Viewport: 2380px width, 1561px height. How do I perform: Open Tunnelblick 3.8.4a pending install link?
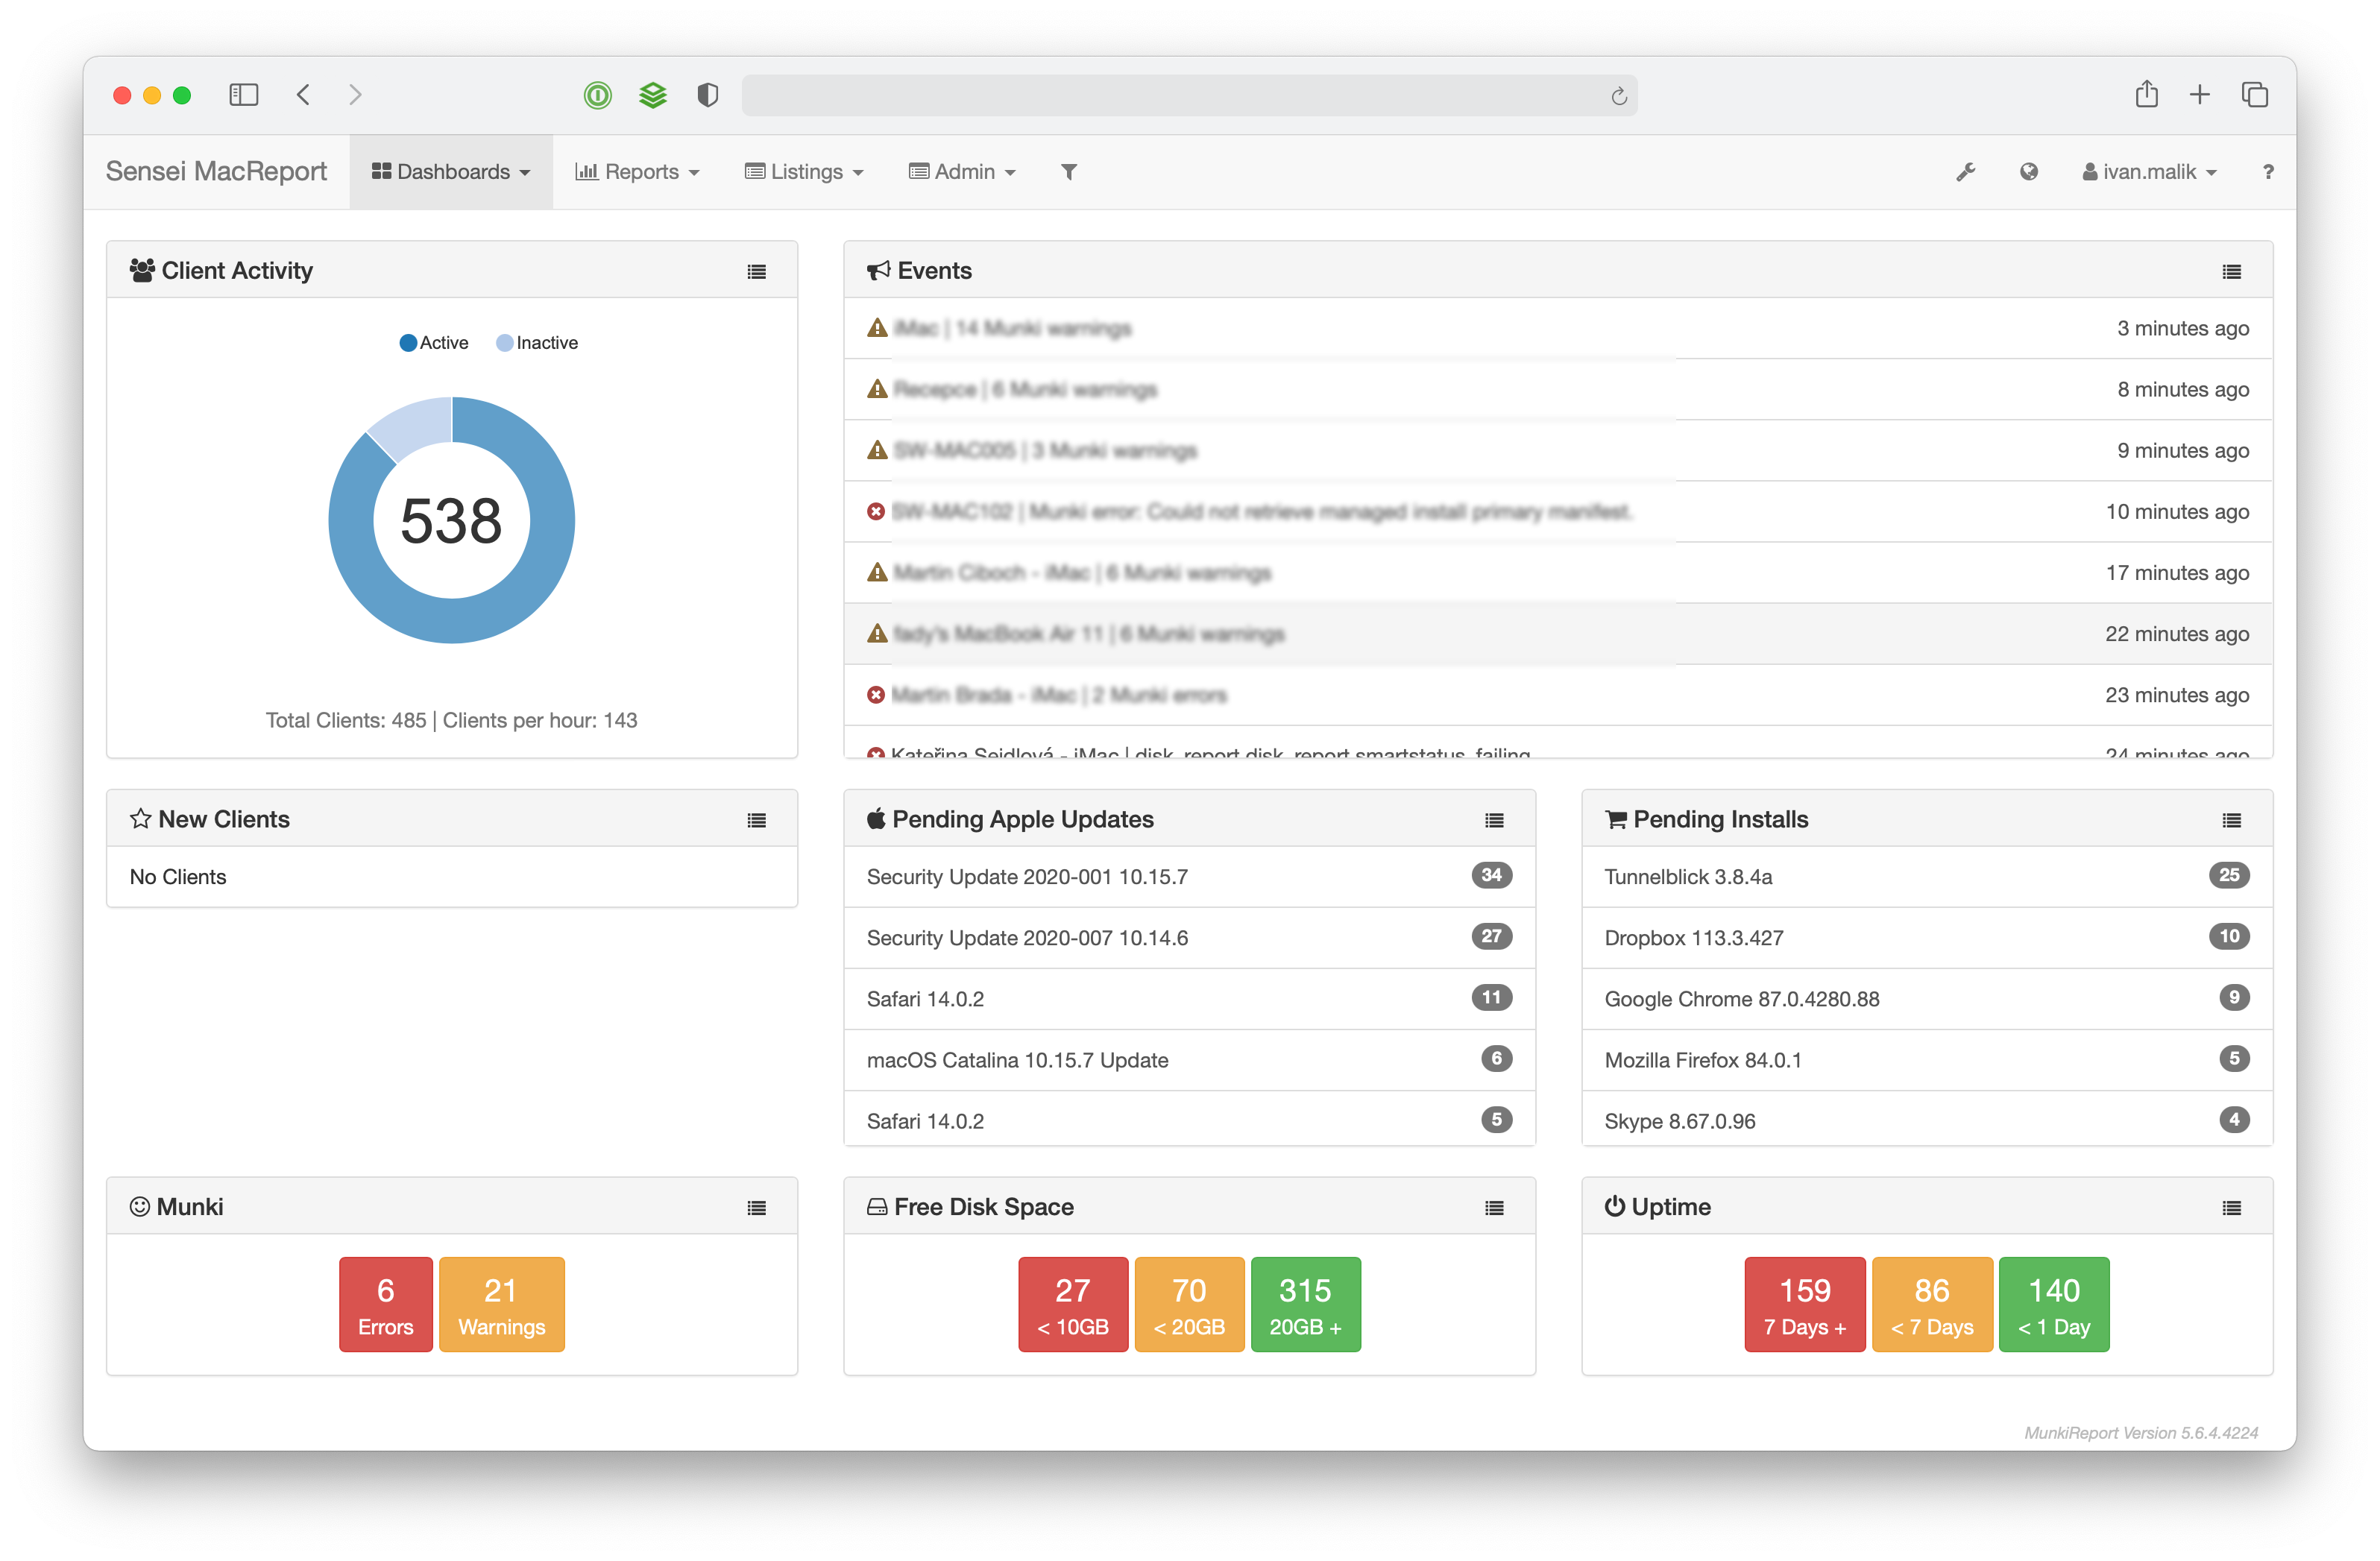1688,877
